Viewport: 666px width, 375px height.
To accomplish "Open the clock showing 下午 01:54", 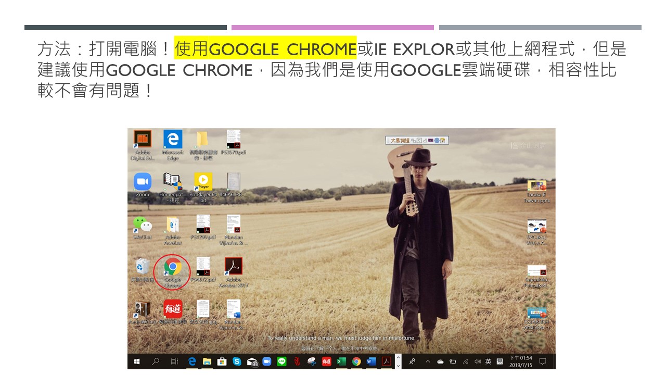I will point(520,361).
